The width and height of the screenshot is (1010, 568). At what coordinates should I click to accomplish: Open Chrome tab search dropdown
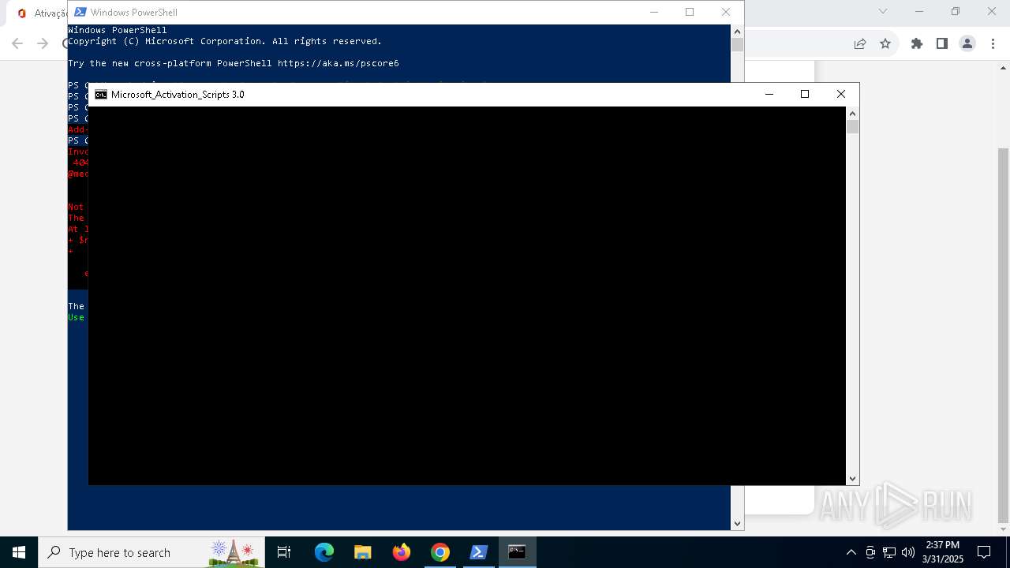click(883, 11)
